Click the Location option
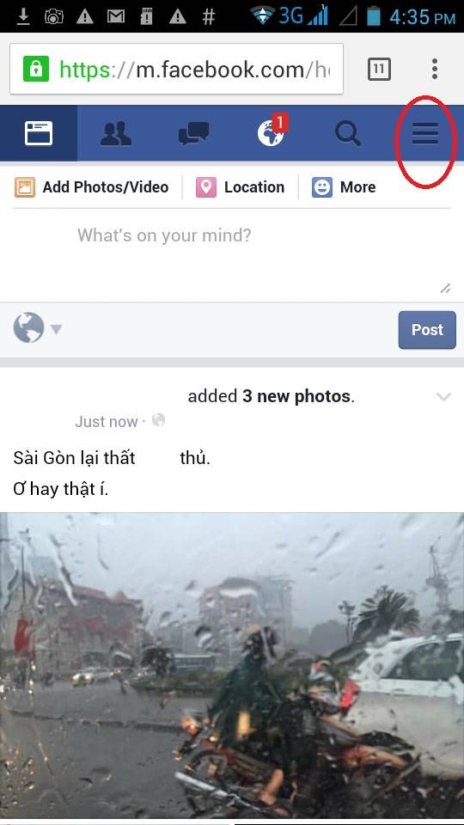The width and height of the screenshot is (464, 825). (240, 187)
